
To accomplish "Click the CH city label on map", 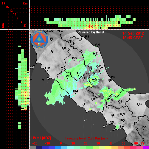I will click(110, 80).
